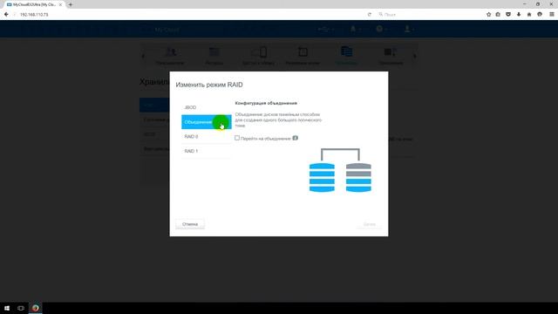Viewport: 558px width, 314px height.
Task: Reload the page with the refresh icon
Action: pos(370,15)
